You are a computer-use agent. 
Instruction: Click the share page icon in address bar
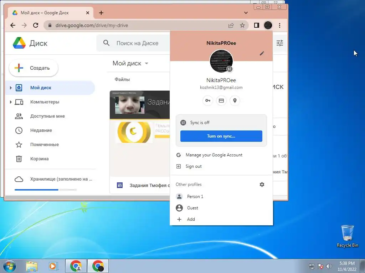[231, 25]
